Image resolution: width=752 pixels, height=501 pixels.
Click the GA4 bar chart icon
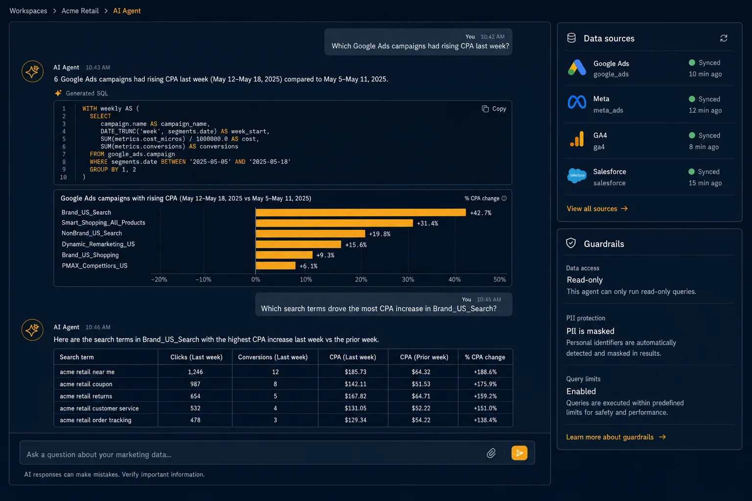coord(577,139)
